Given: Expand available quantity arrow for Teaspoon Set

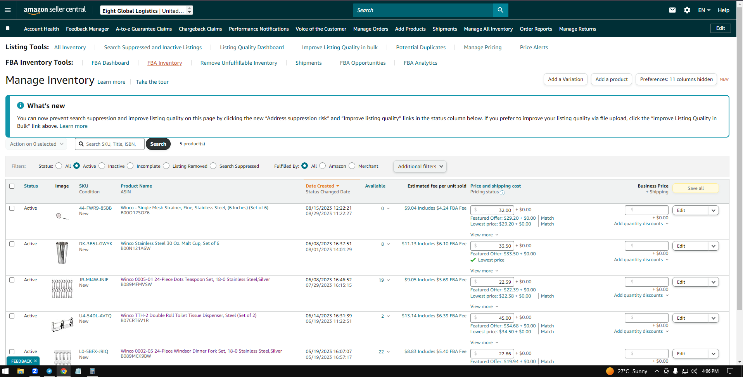Looking at the screenshot, I should click(x=389, y=280).
